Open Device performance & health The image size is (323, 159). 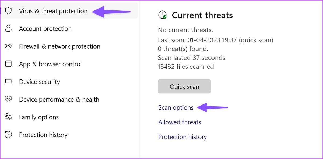click(x=69, y=99)
